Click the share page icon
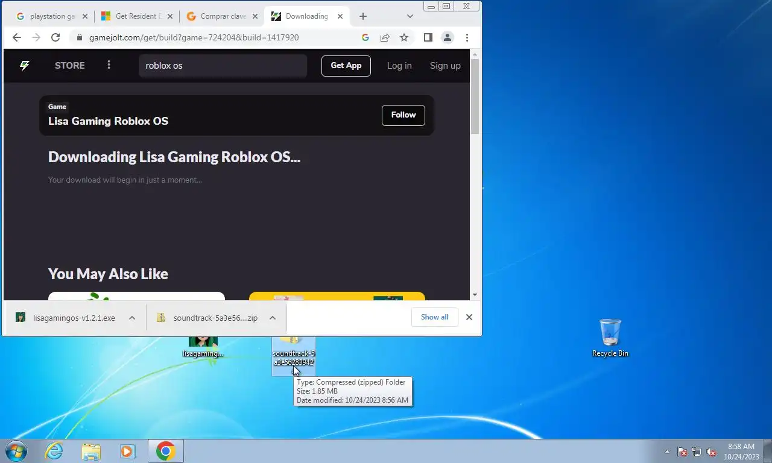 [384, 37]
